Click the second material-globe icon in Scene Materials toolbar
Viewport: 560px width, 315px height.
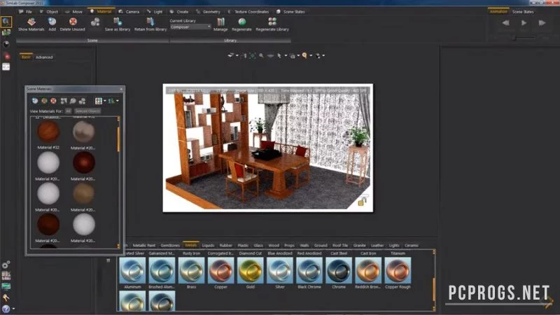click(x=44, y=101)
